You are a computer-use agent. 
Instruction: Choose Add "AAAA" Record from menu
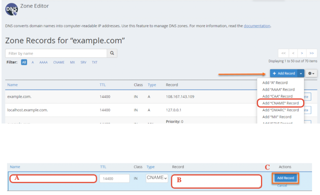pos(278,89)
